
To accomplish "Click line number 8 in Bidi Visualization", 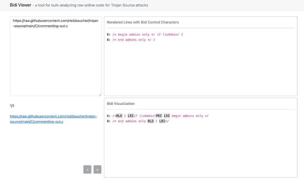I will tap(108, 121).
